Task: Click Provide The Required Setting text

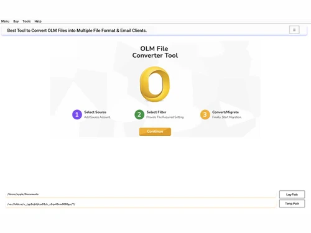Action: pyautogui.click(x=165, y=117)
